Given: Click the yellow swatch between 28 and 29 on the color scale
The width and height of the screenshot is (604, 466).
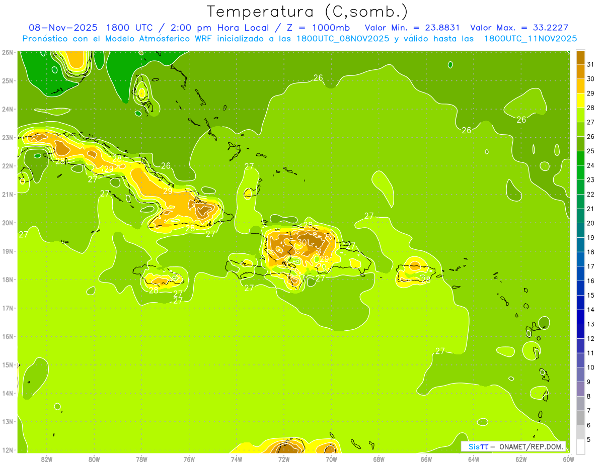Looking at the screenshot, I should point(580,101).
